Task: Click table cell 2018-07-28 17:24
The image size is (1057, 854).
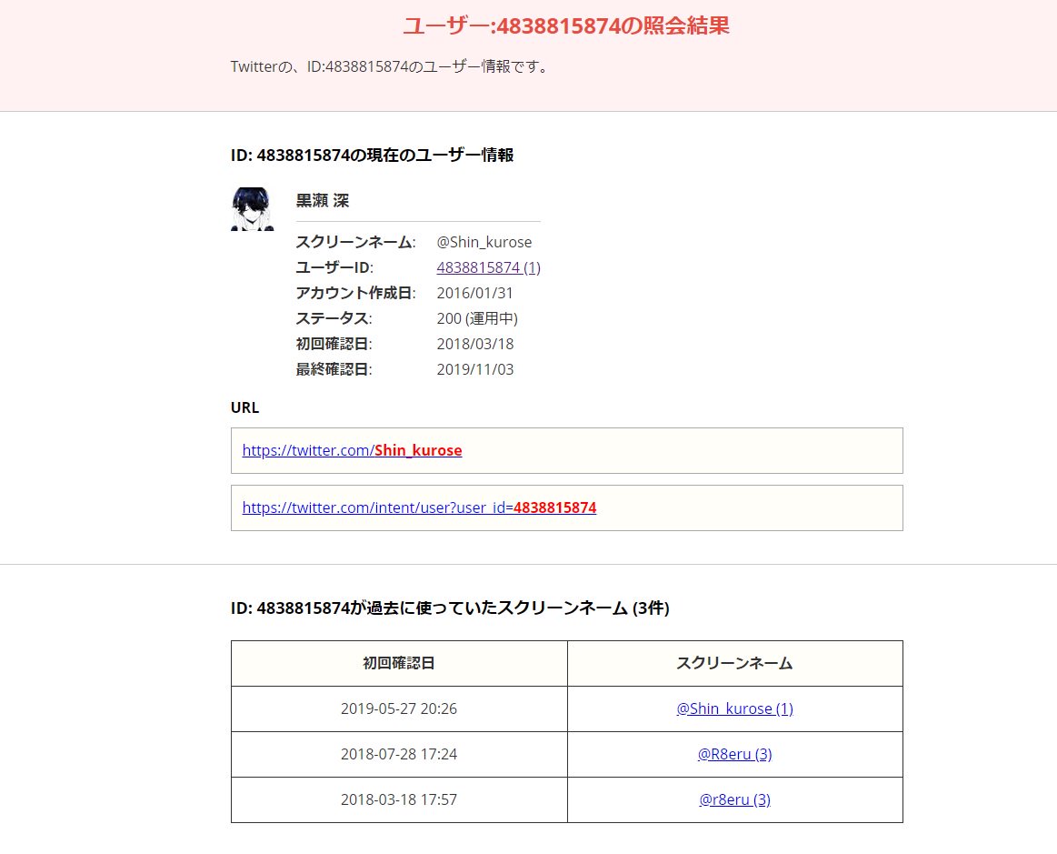Action: 399,753
